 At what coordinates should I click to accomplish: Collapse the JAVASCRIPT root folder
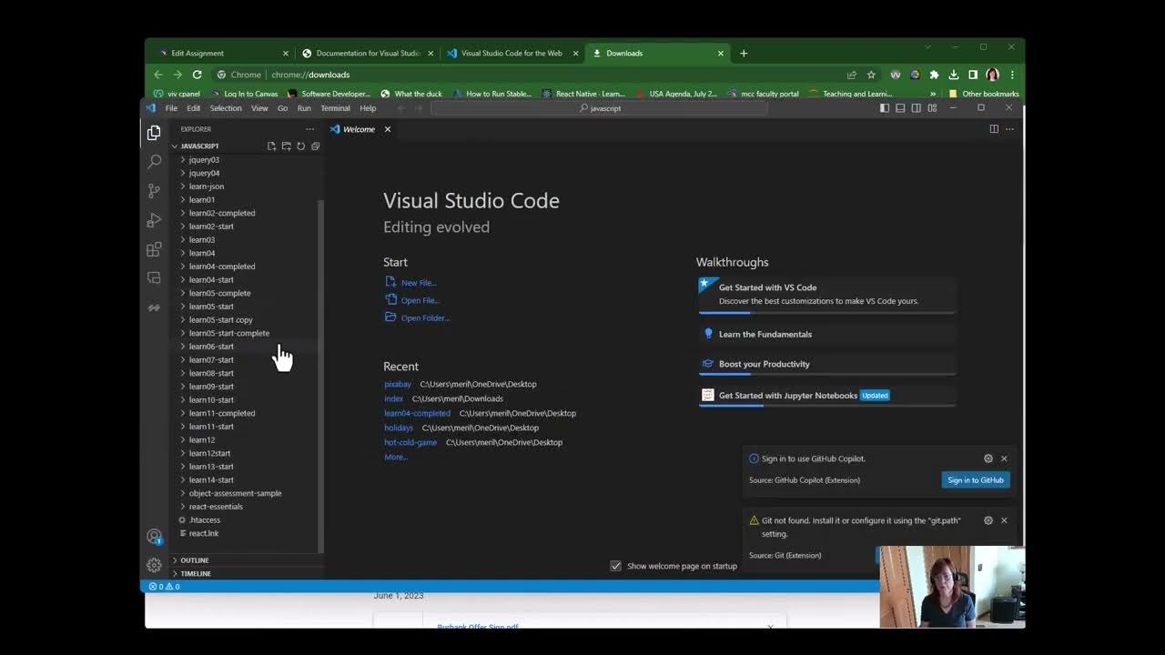pyautogui.click(x=198, y=146)
